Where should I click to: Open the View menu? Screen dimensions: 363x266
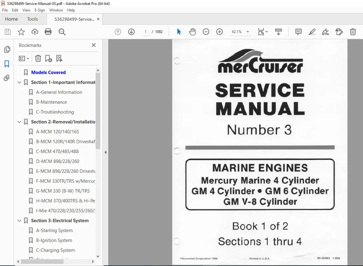pyautogui.click(x=26, y=10)
